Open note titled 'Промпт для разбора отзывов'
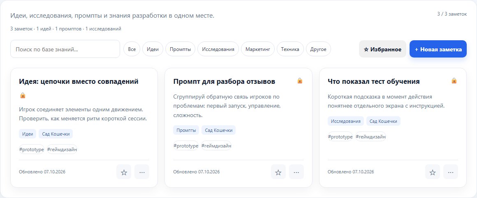The image size is (477, 198). [224, 81]
